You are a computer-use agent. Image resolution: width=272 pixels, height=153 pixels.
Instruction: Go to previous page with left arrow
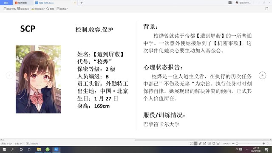(x=9, y=75)
